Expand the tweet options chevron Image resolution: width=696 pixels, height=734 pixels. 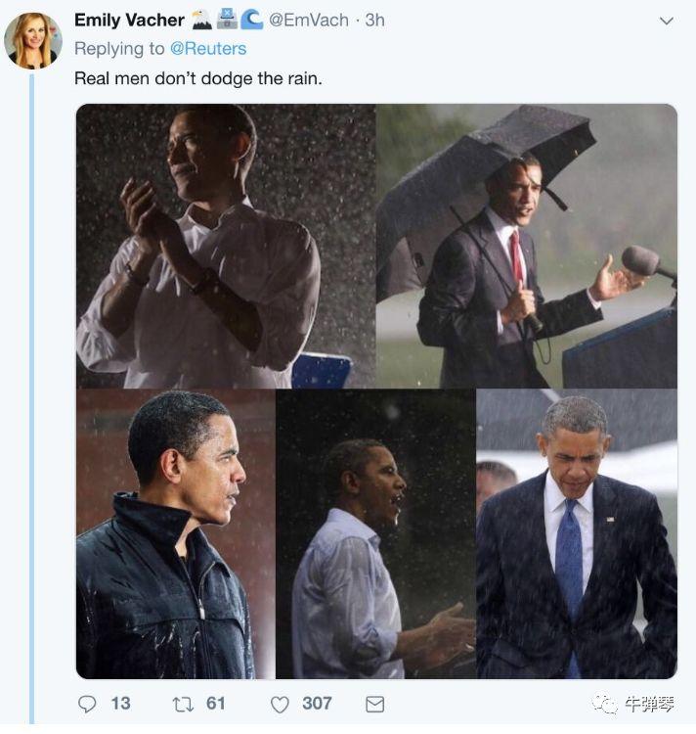[x=667, y=21]
